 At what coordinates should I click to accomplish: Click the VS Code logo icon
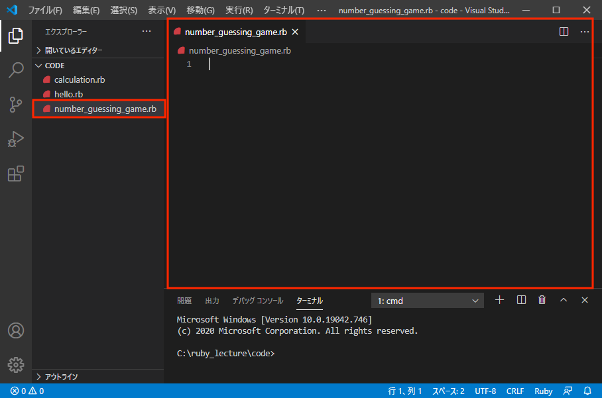pos(12,10)
